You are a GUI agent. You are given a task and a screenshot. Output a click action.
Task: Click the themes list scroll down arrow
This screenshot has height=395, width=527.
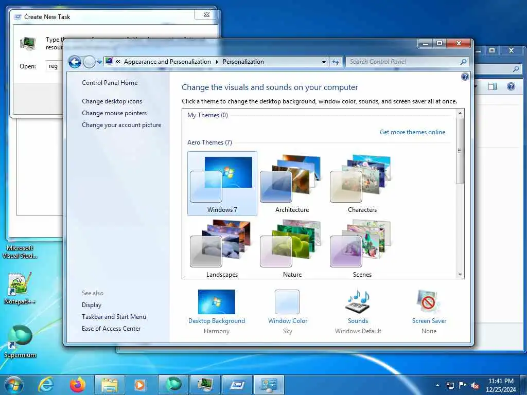[x=460, y=275]
